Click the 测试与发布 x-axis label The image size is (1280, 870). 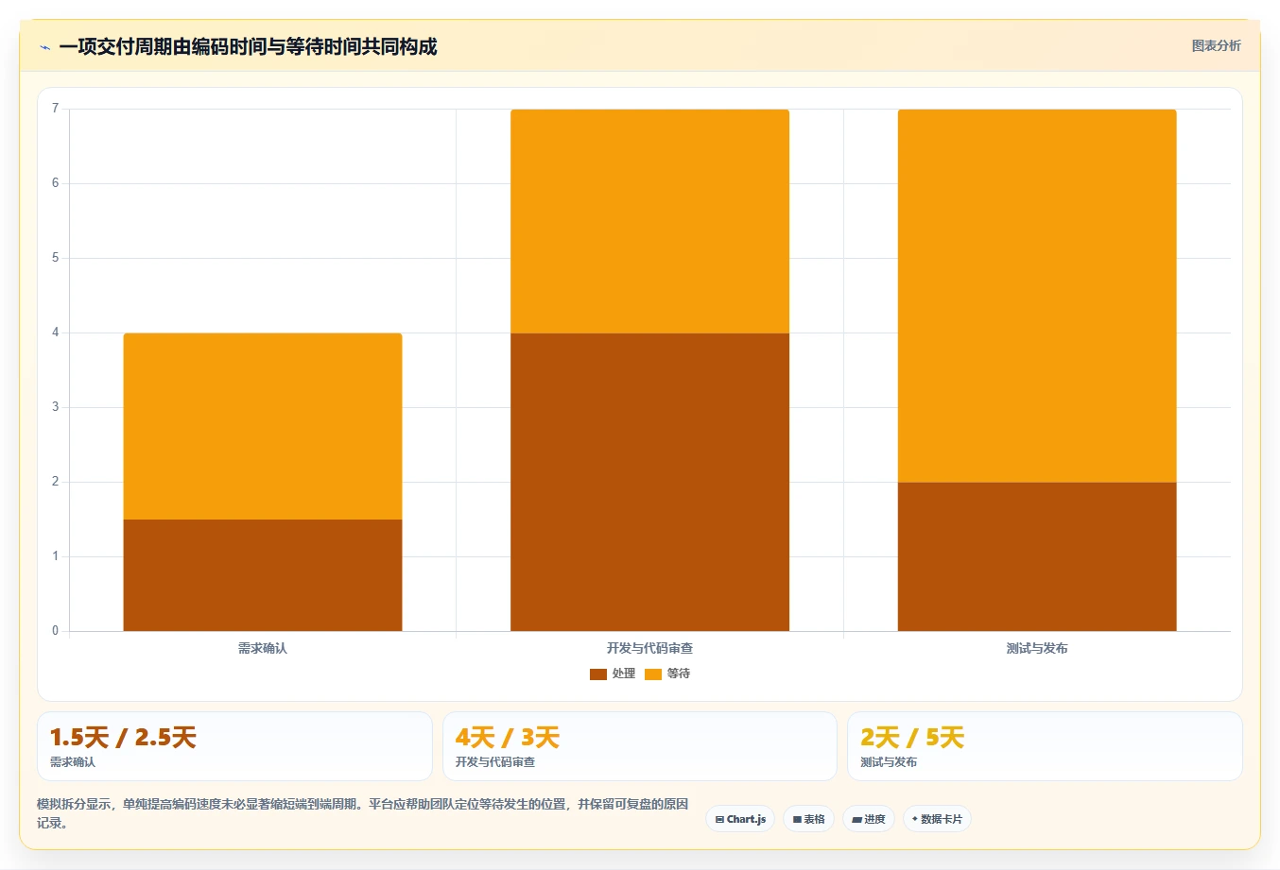1037,648
